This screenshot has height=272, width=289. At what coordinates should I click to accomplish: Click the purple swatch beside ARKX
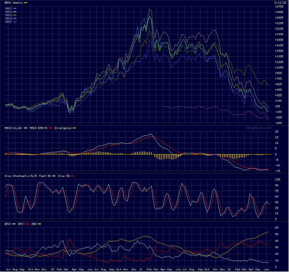point(15,9)
